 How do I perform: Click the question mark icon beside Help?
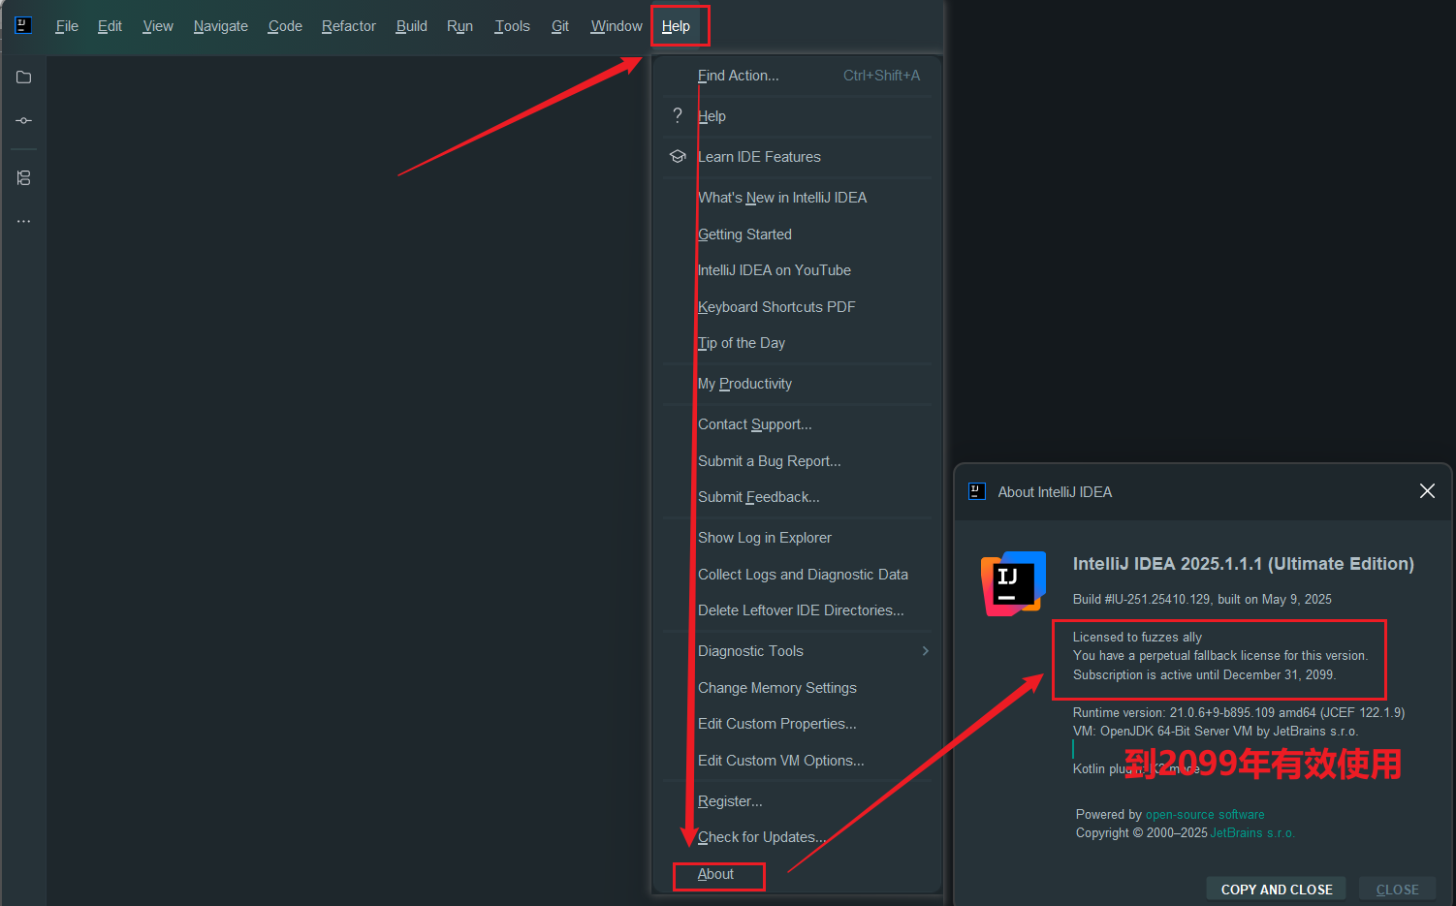tap(678, 115)
